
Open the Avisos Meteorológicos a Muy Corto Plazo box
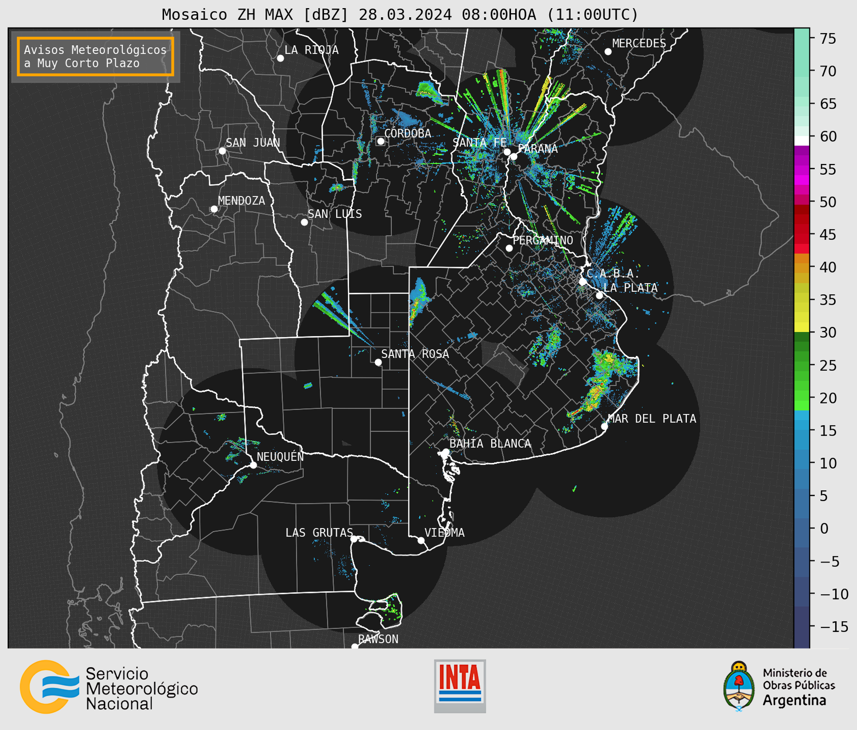[96, 56]
